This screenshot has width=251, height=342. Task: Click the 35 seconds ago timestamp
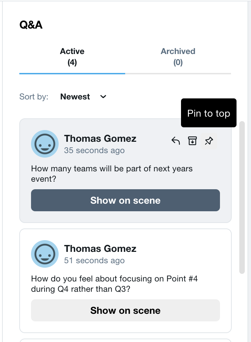coord(94,150)
